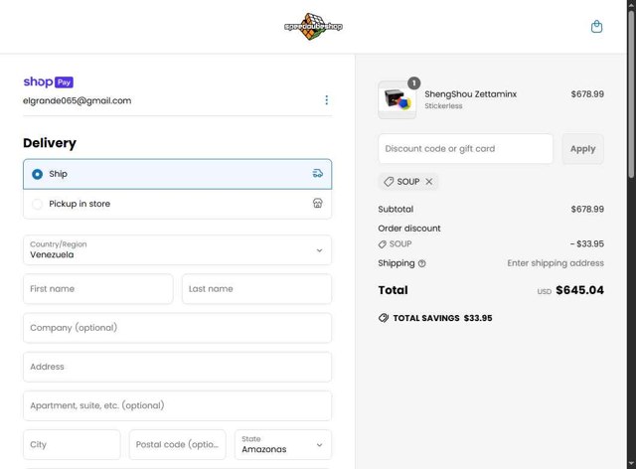Click the First name field
Image resolution: width=636 pixels, height=469 pixels.
click(97, 289)
